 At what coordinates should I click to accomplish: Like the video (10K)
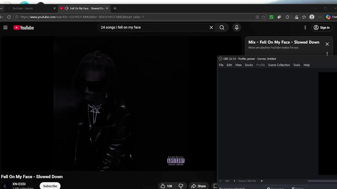(x=166, y=186)
